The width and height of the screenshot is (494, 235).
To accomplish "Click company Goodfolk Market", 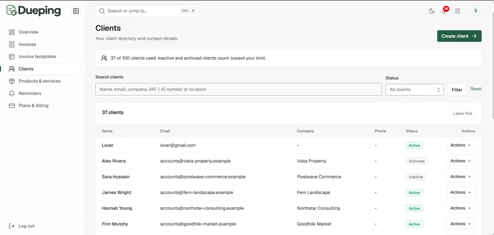I will (x=314, y=224).
